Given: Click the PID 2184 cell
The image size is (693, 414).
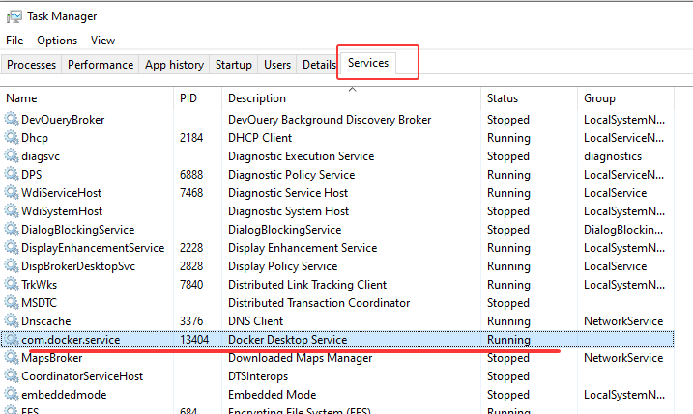Looking at the screenshot, I should (x=191, y=138).
